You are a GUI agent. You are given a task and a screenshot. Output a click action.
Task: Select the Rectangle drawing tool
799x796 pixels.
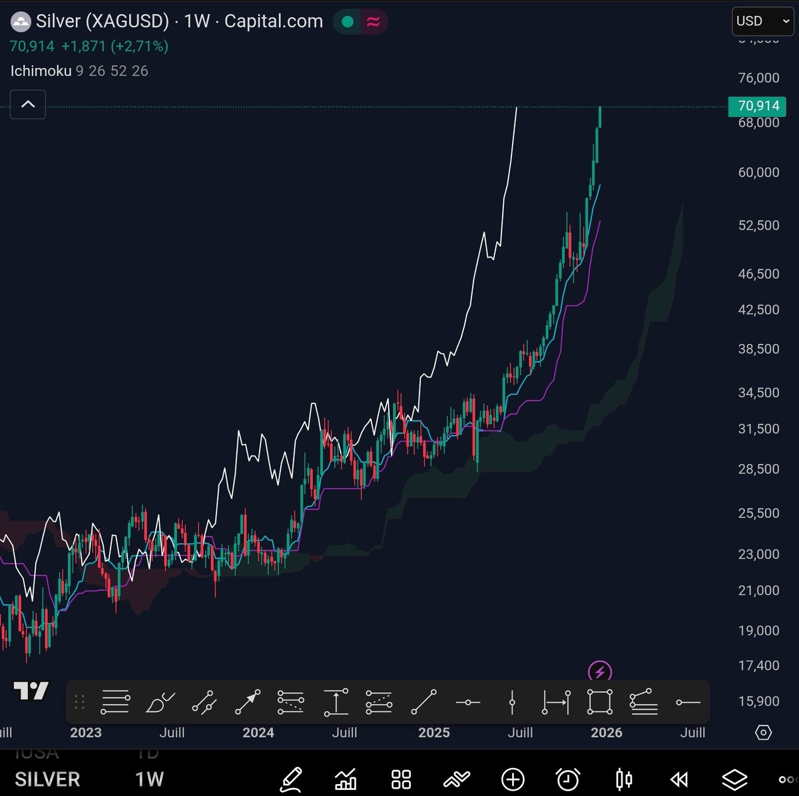tap(599, 701)
